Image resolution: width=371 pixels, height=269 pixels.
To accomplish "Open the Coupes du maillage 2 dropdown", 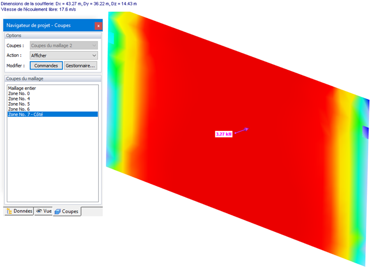I will [63, 45].
